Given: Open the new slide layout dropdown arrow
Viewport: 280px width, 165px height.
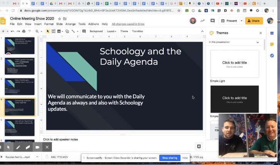Looking at the screenshot, I should click(7, 31).
